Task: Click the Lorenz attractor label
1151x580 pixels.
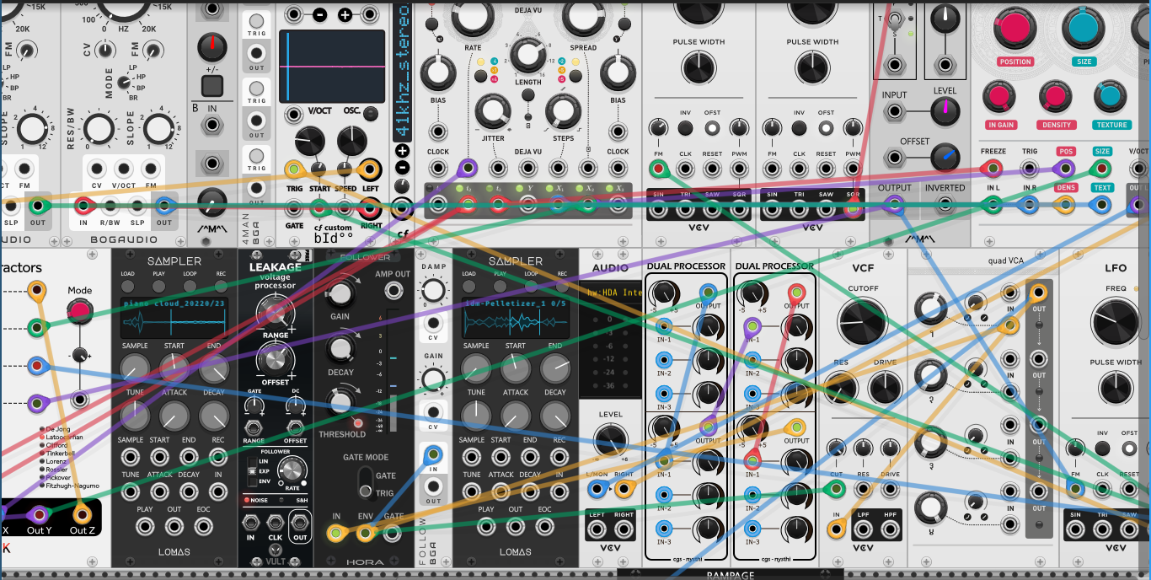Action: point(56,461)
